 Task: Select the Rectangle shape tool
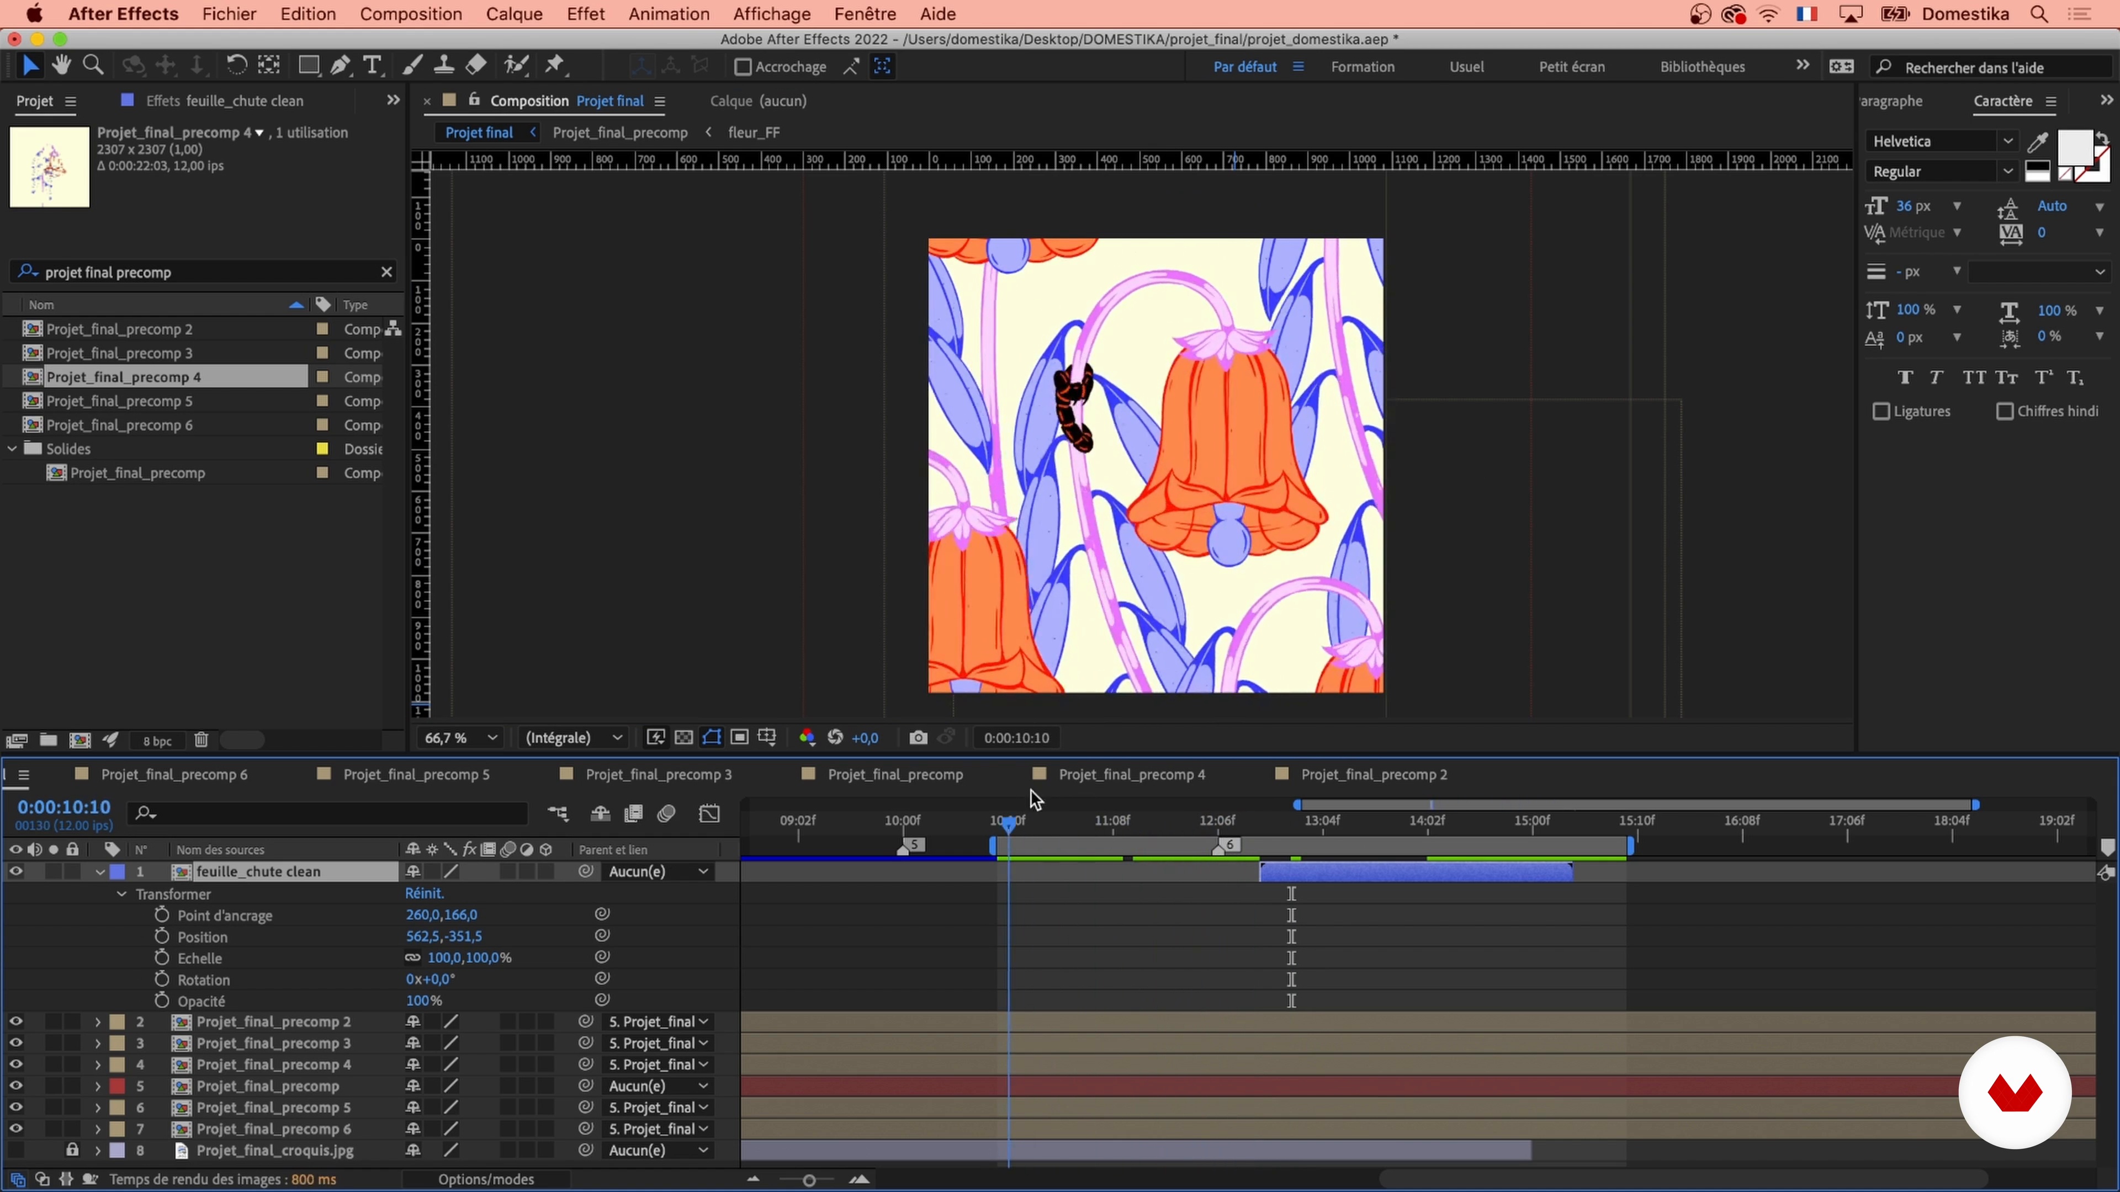tap(309, 66)
